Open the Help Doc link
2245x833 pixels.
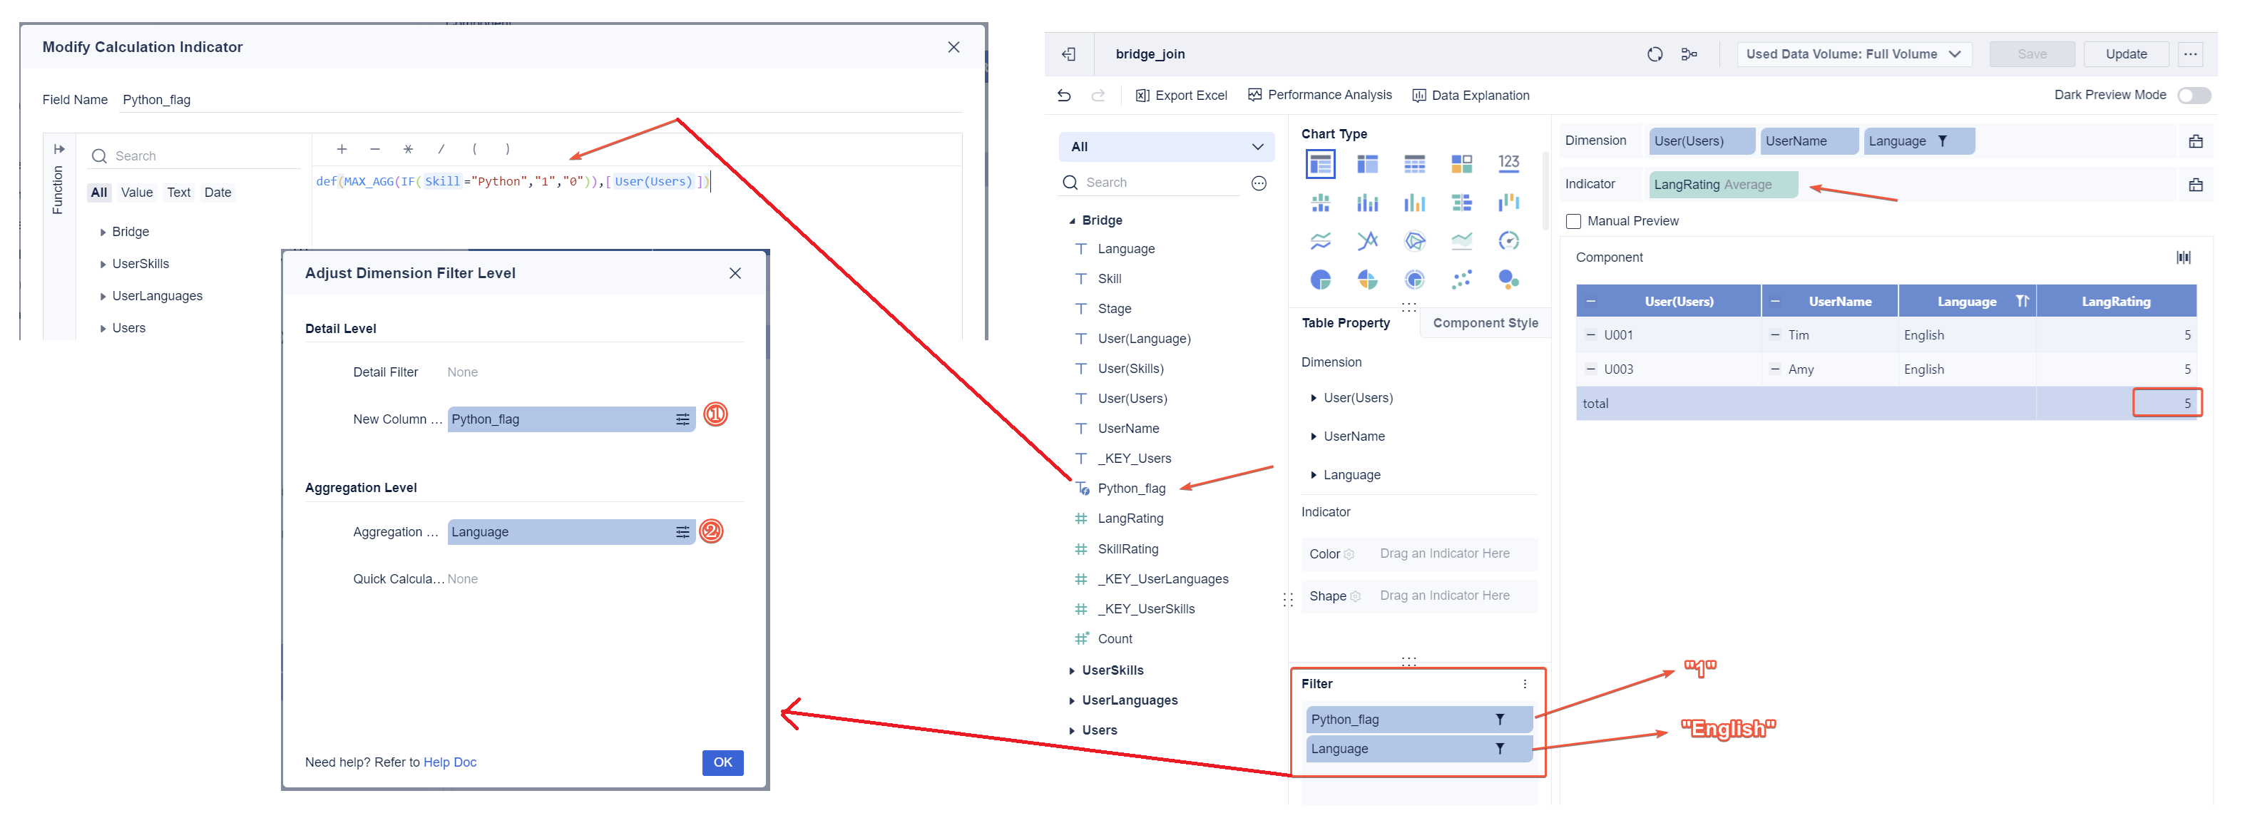point(450,762)
